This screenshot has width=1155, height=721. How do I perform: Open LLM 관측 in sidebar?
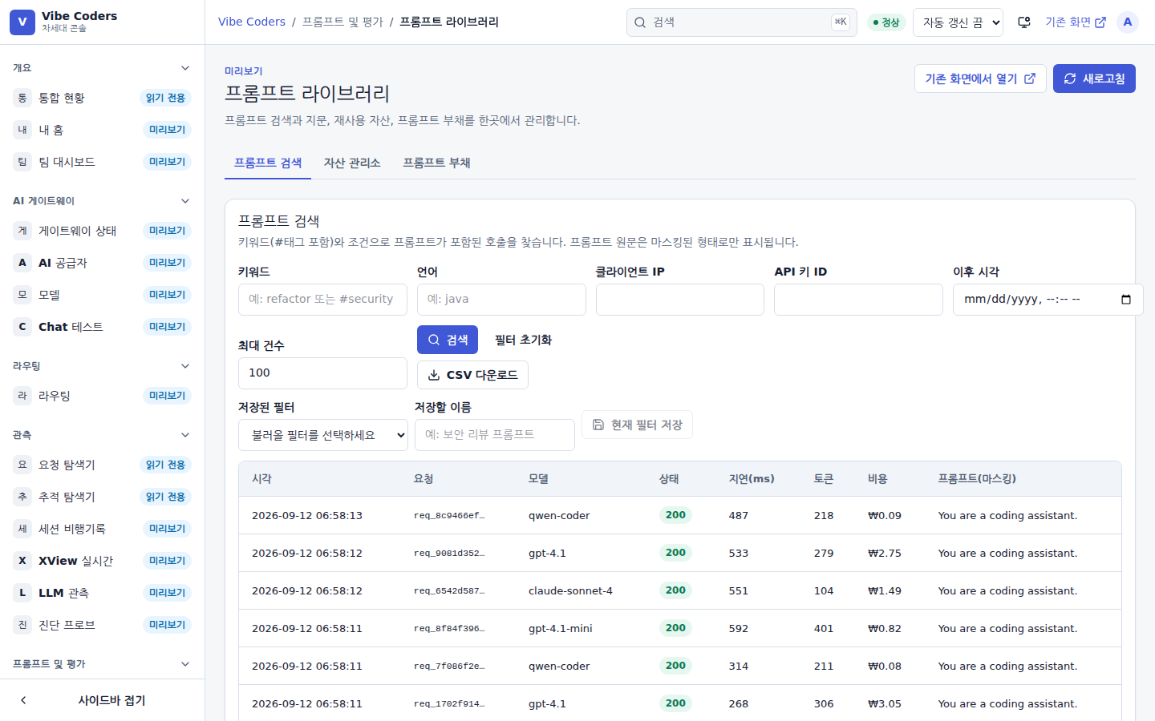click(103, 593)
